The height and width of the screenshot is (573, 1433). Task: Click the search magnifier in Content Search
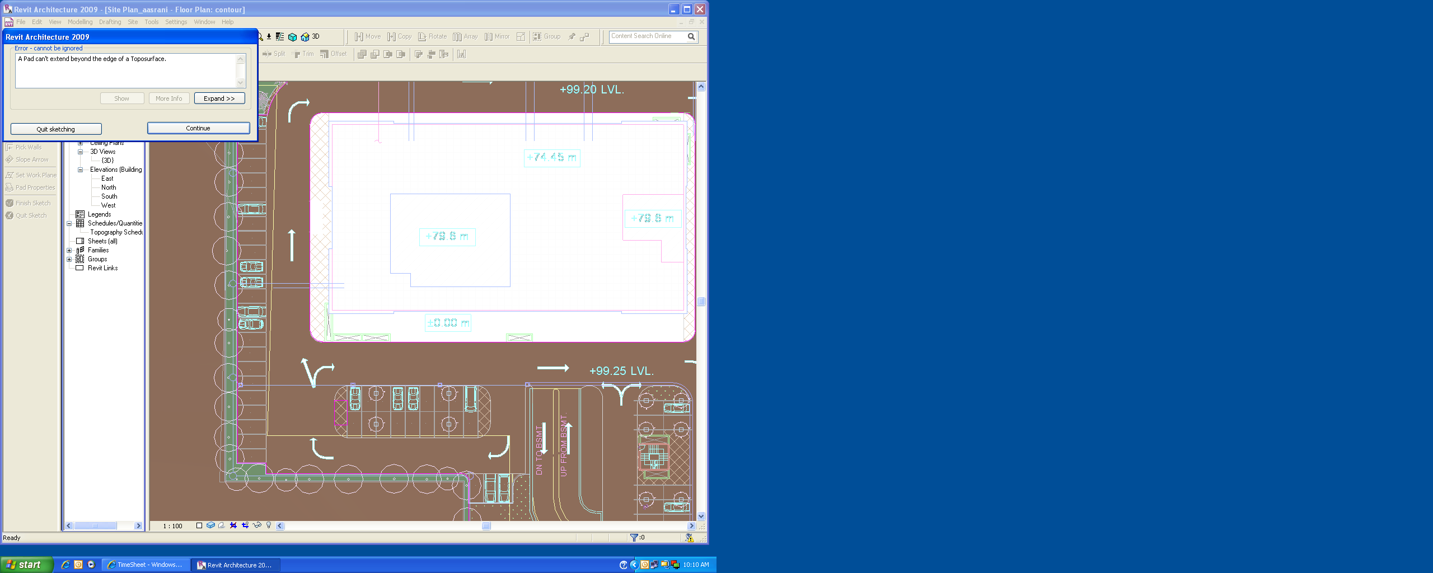(x=691, y=37)
